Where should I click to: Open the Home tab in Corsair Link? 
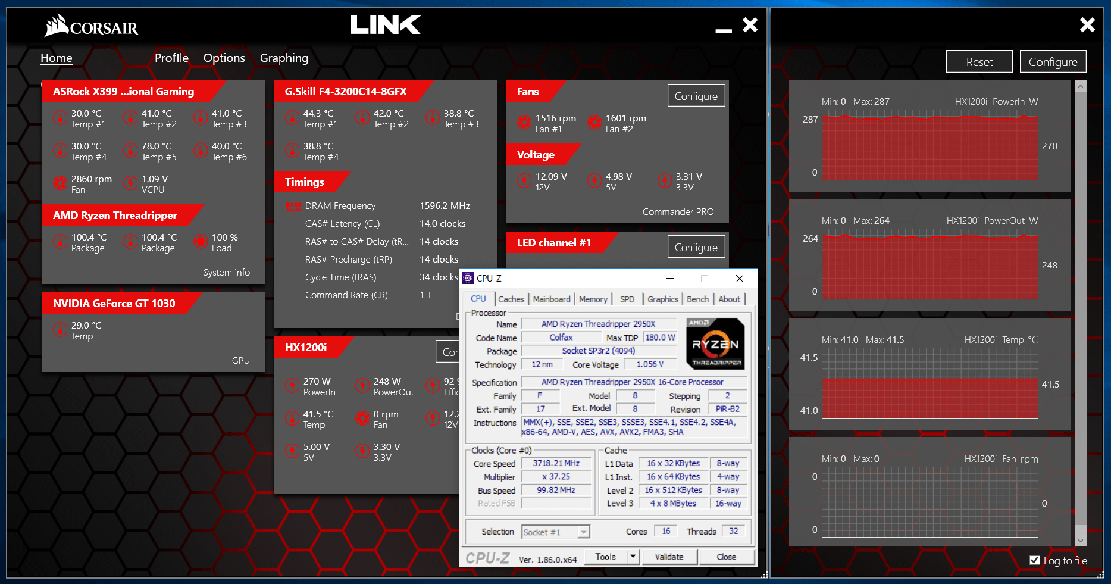point(57,58)
